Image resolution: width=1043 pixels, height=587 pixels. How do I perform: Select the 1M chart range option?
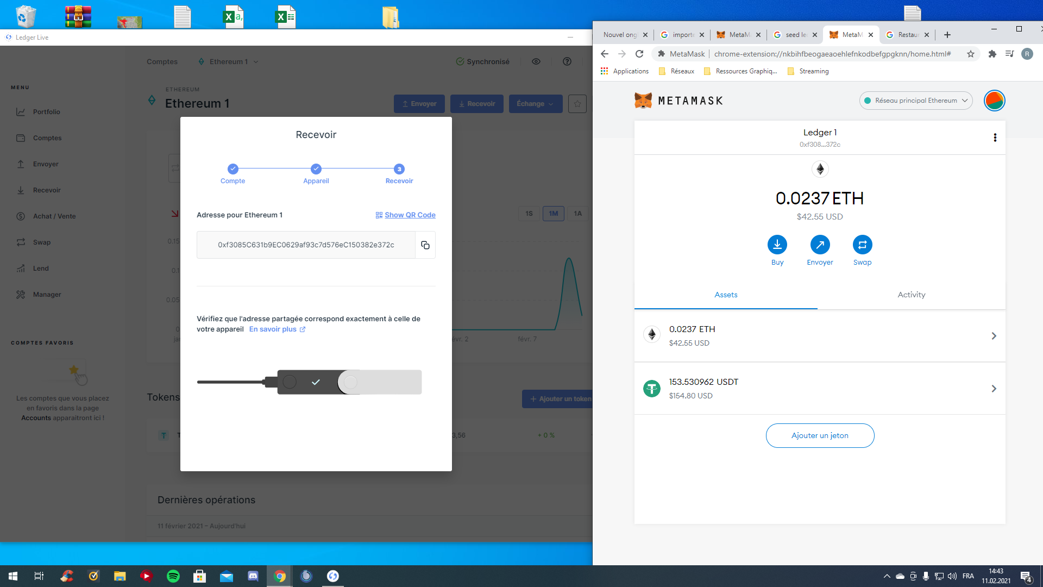click(x=553, y=214)
